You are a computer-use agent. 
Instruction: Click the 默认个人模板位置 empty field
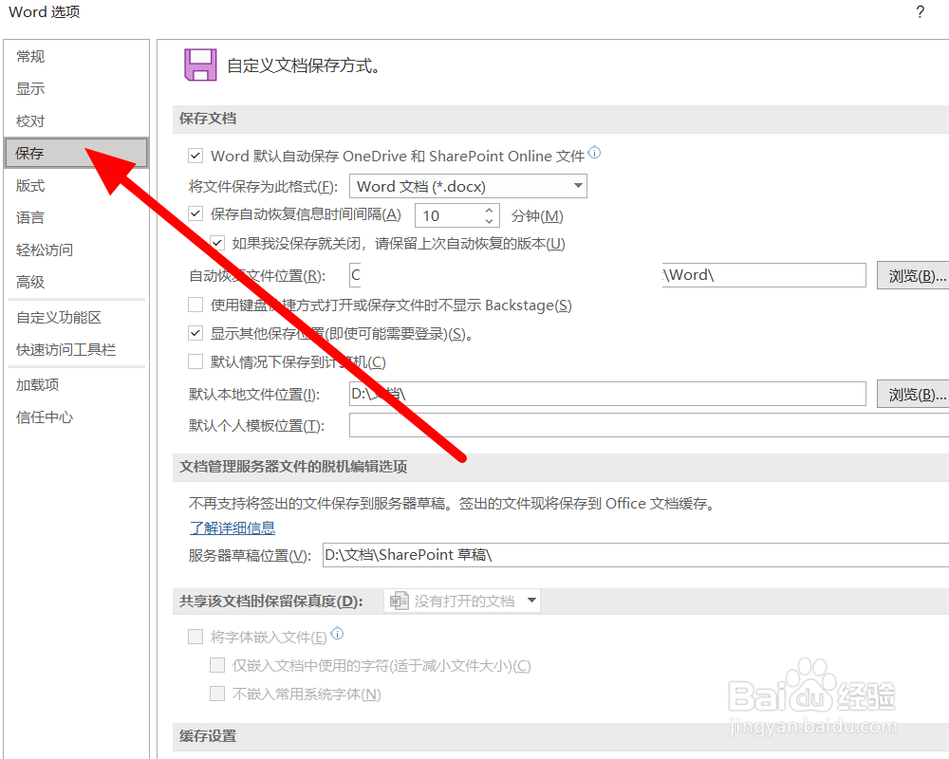pyautogui.click(x=649, y=425)
